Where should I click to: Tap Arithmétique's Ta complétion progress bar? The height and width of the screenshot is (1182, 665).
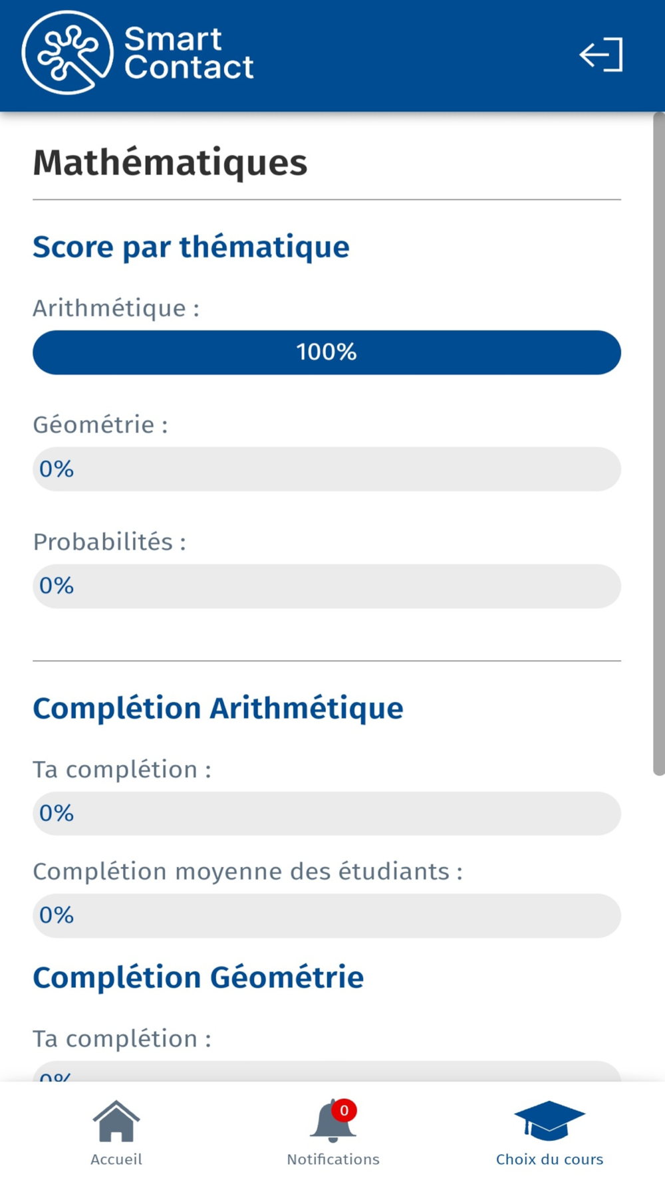pyautogui.click(x=327, y=814)
